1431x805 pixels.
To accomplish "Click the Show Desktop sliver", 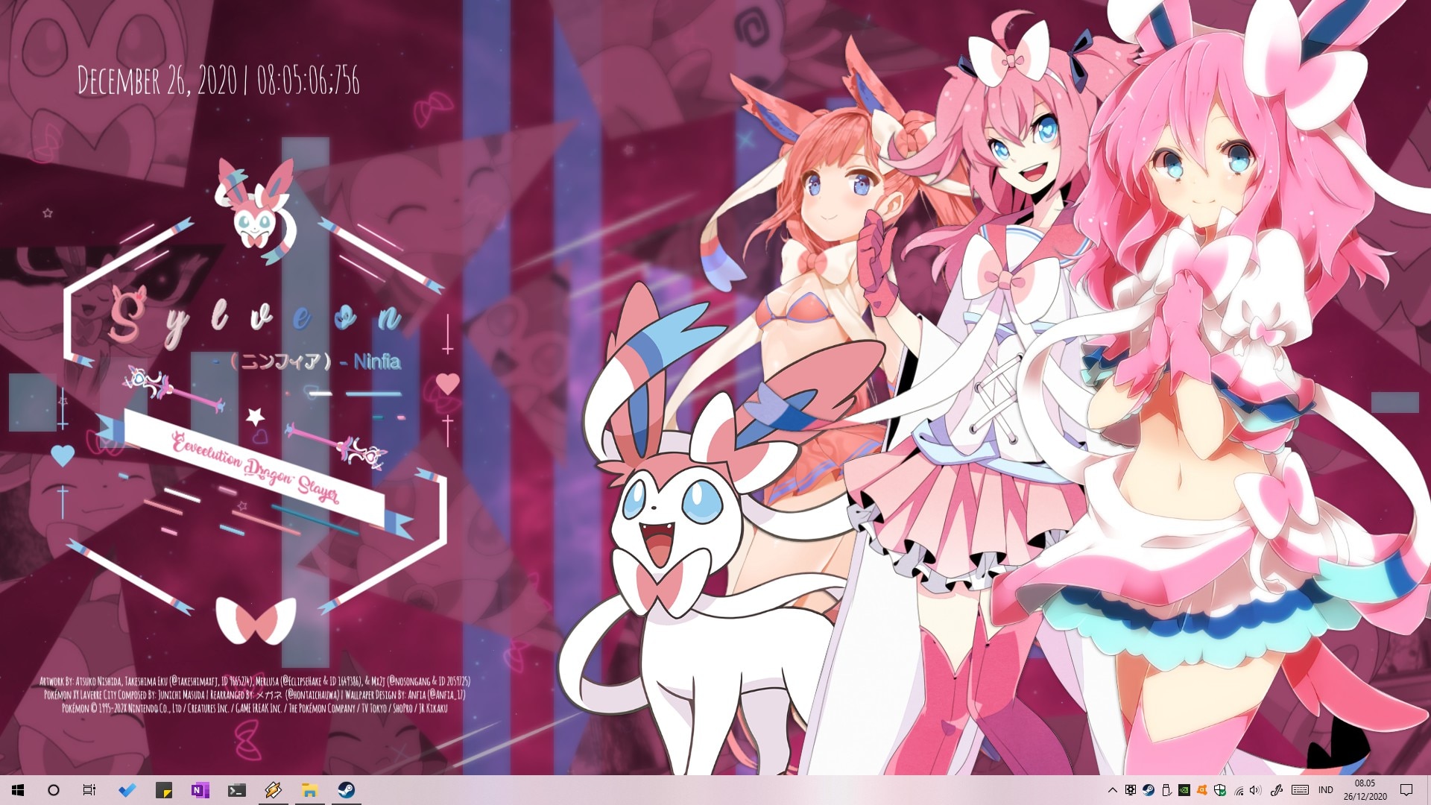I will click(1428, 790).
